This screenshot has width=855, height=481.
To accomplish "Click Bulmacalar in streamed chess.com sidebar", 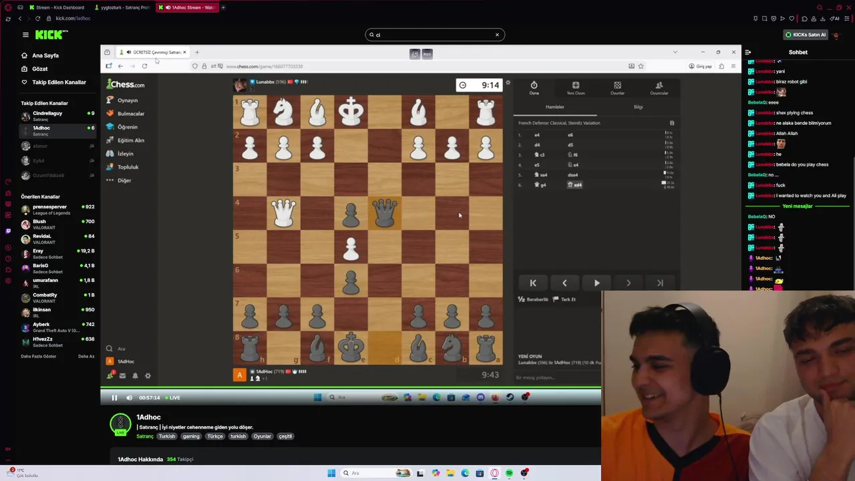I will [x=126, y=114].
